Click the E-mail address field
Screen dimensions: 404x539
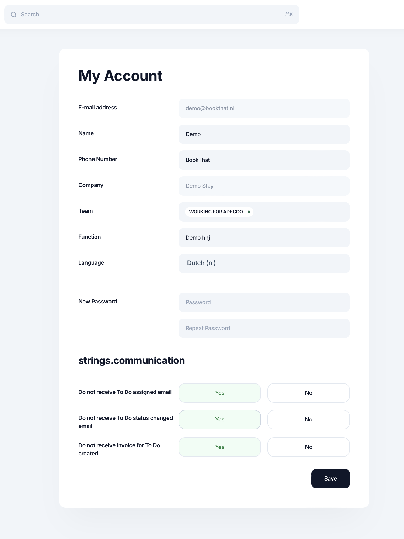coord(264,108)
